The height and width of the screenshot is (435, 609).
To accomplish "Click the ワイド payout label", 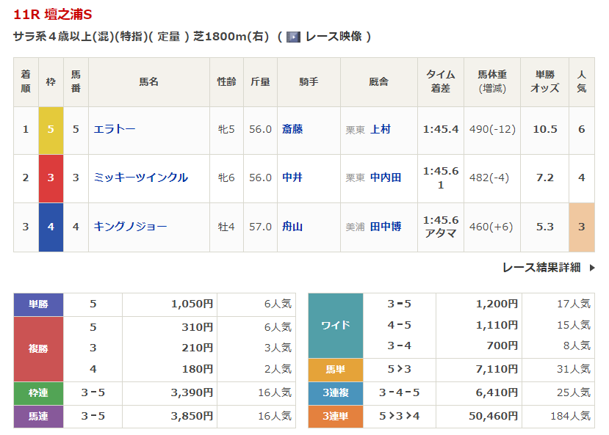I will pyautogui.click(x=335, y=325).
